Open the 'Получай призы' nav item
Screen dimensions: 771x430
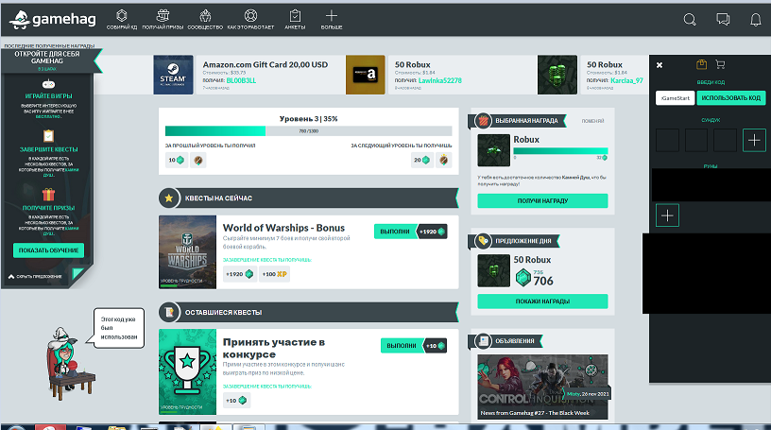[x=163, y=20]
